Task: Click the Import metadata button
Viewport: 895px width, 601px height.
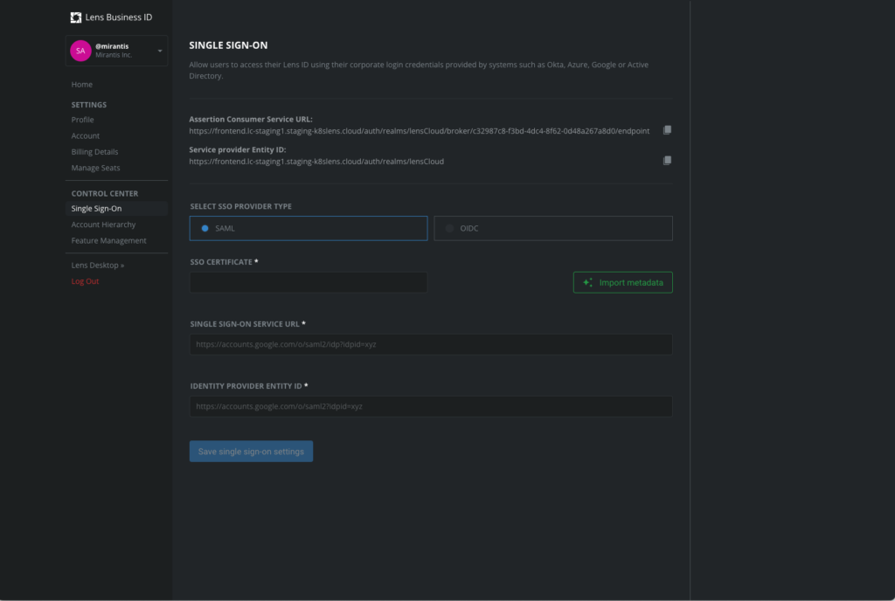Action: (622, 282)
